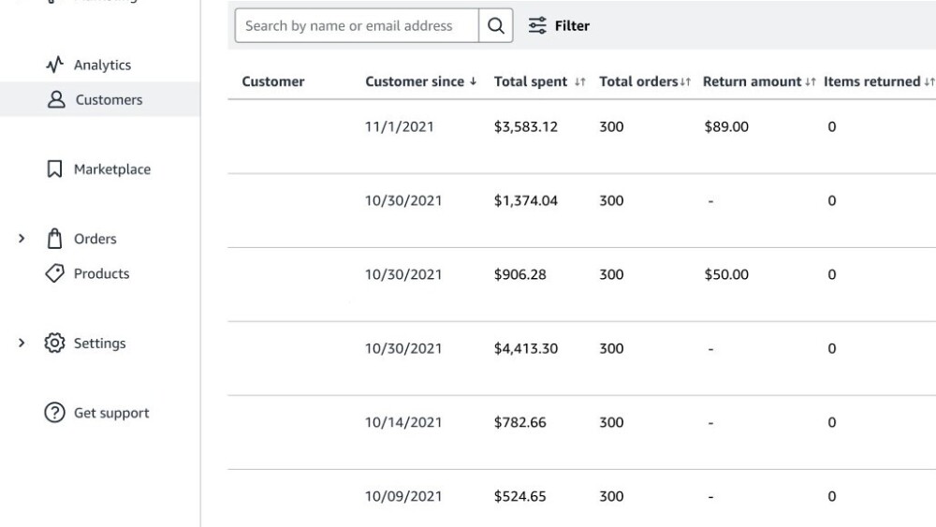Select the 11/1/2021 date cell
The image size is (936, 527).
(x=400, y=126)
